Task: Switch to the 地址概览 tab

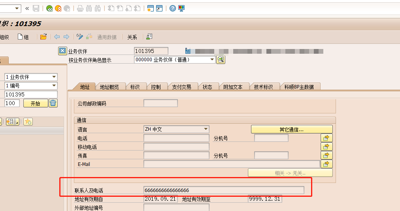Action: [109, 87]
